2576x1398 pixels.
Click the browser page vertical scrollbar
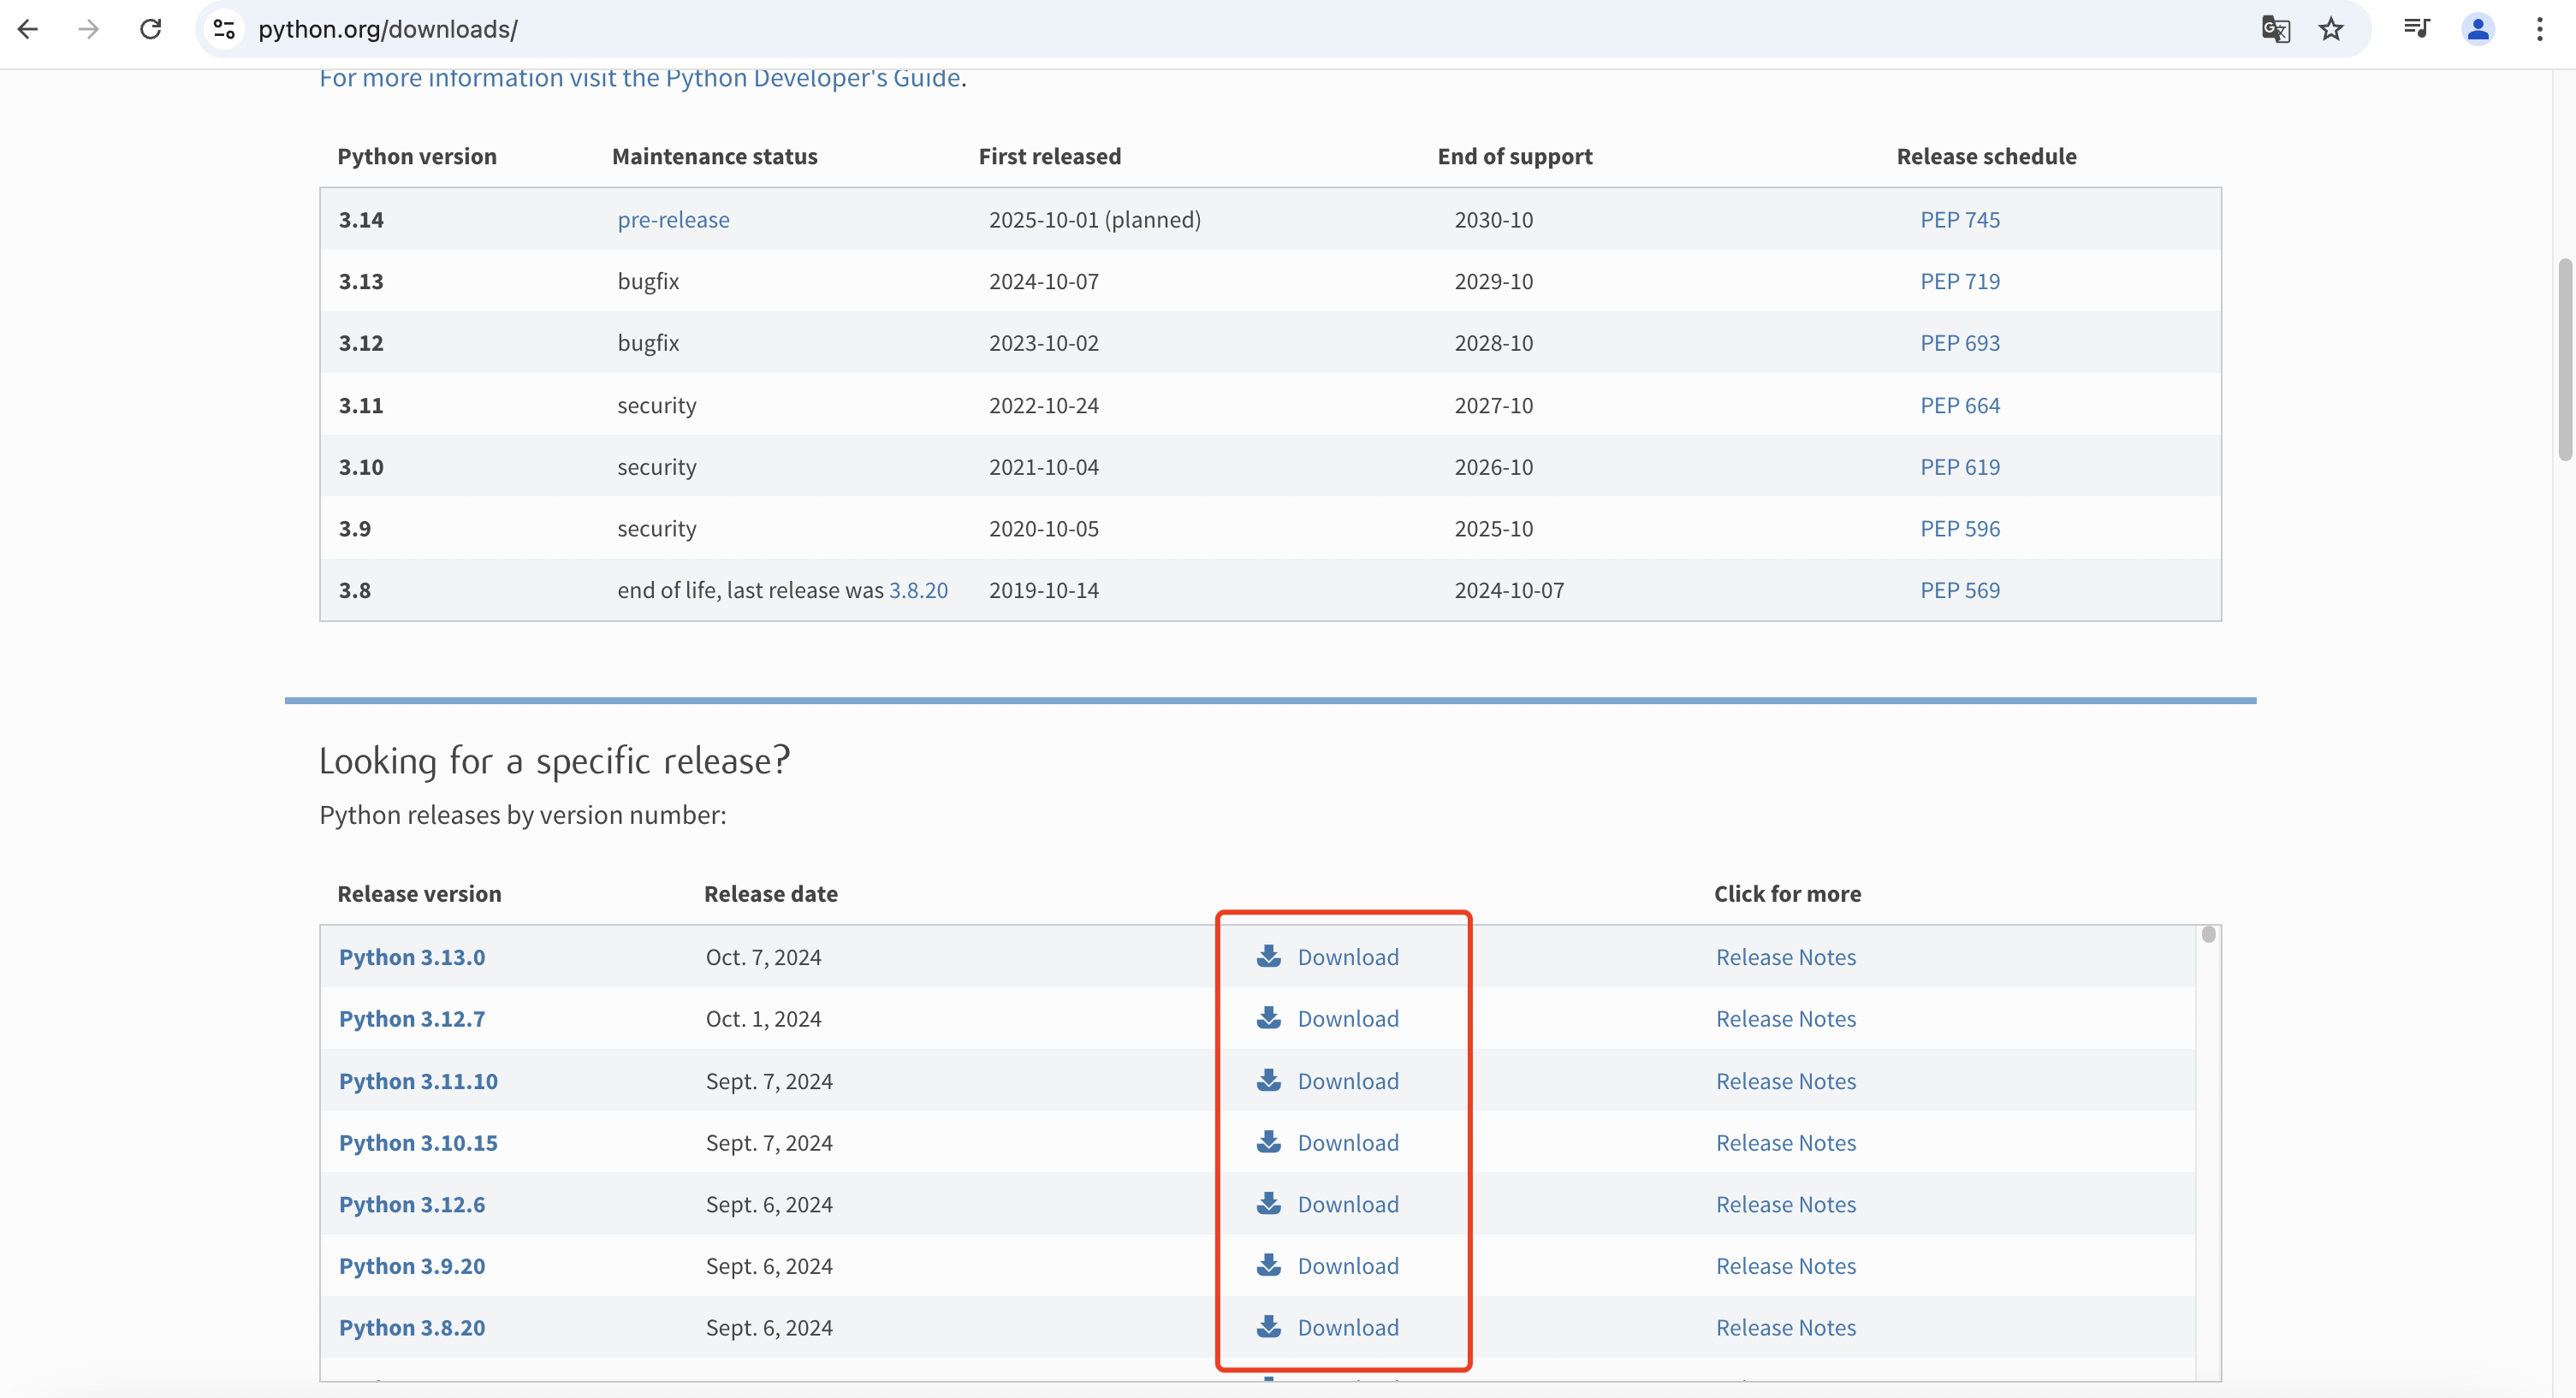point(2565,360)
